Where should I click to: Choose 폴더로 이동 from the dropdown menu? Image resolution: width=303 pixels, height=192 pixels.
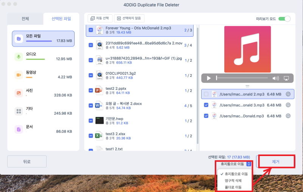click(x=233, y=187)
